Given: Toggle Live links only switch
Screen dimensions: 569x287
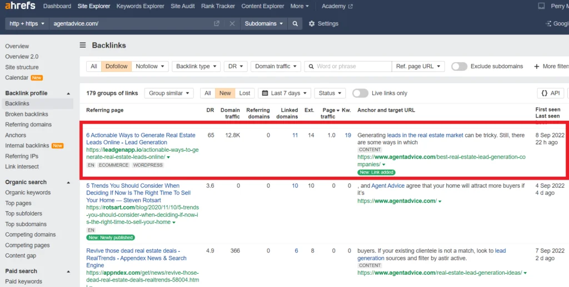Looking at the screenshot, I should point(360,93).
